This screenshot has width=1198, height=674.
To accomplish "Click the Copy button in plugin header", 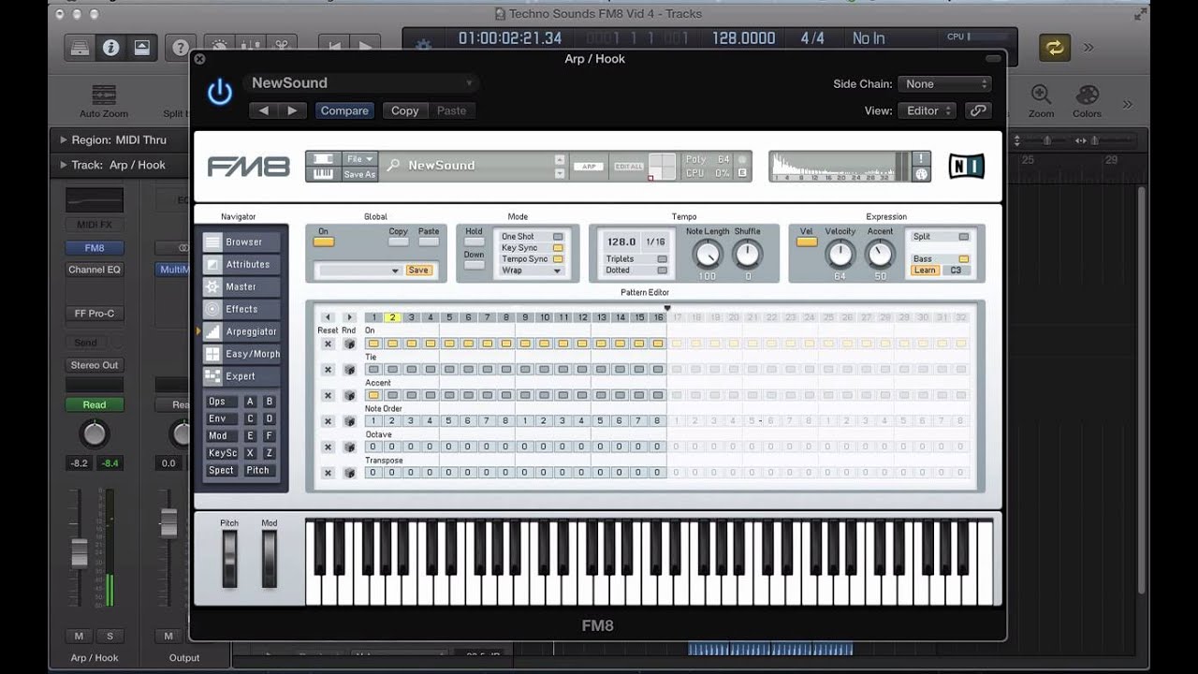I will 404,110.
